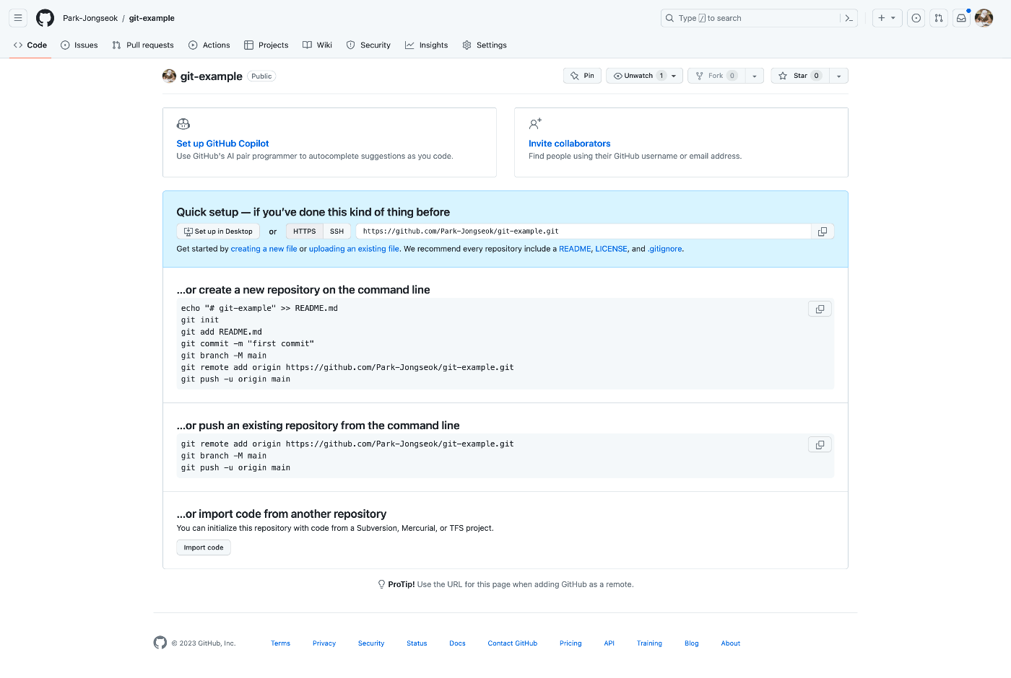Open the Privacy footer link
Image resolution: width=1011 pixels, height=678 pixels.
[324, 643]
